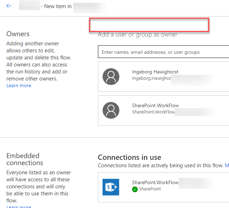Open Learn more link under Owners

pos(19,85)
